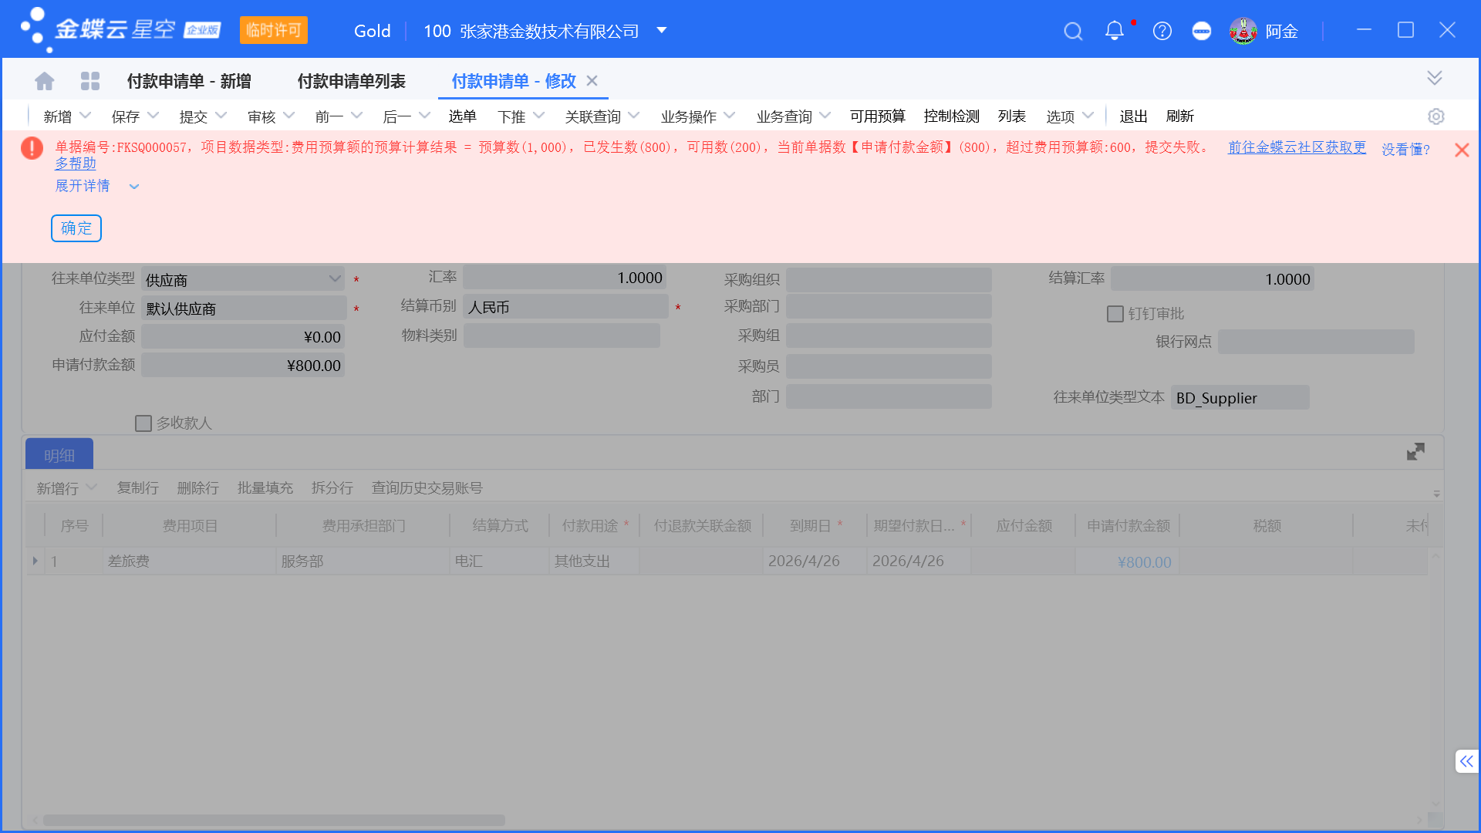Image resolution: width=1481 pixels, height=833 pixels.
Task: Switch to 付款申请单 - 新增 tab
Action: click(x=189, y=81)
